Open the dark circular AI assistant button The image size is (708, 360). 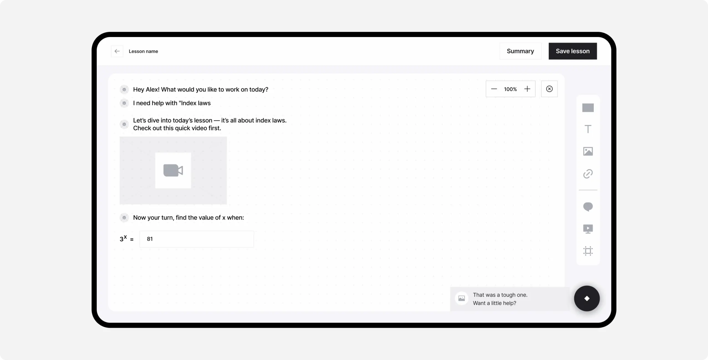click(587, 298)
